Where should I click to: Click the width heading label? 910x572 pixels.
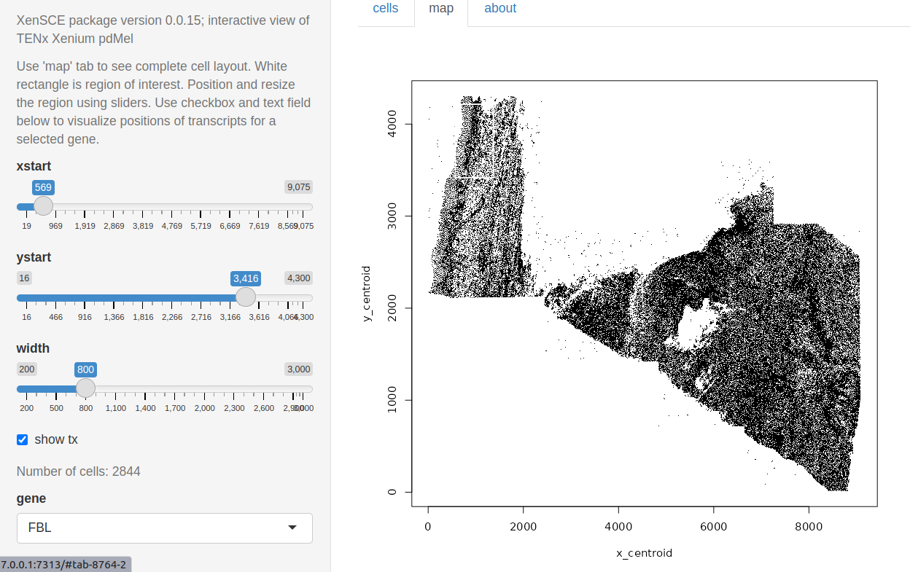pyautogui.click(x=33, y=348)
